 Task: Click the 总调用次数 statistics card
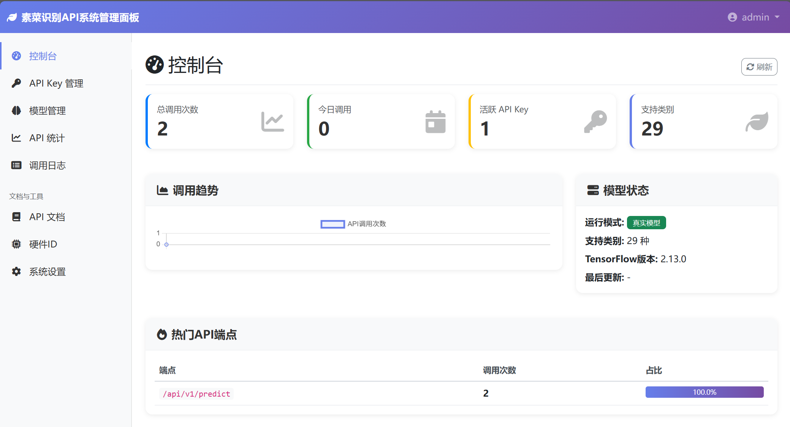point(219,121)
